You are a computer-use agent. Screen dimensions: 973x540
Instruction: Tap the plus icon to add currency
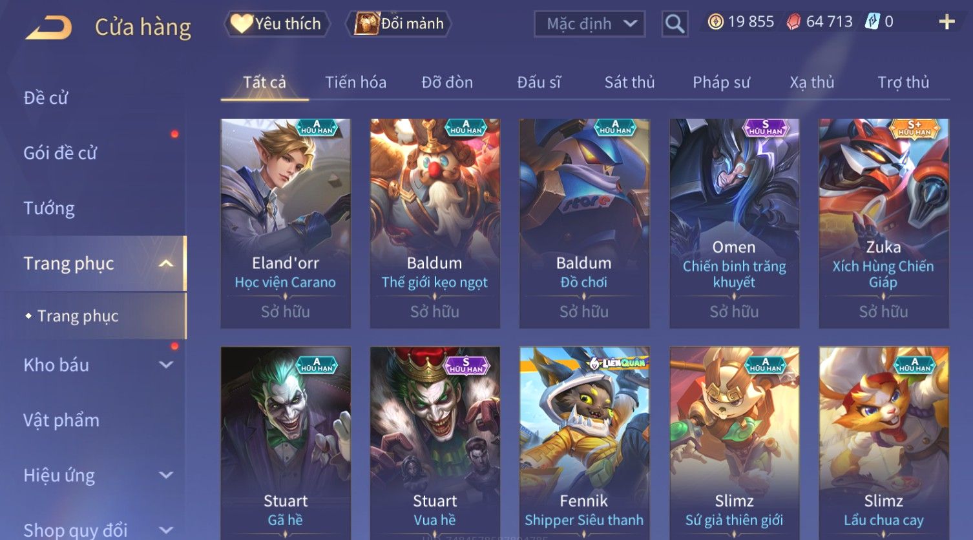click(947, 22)
